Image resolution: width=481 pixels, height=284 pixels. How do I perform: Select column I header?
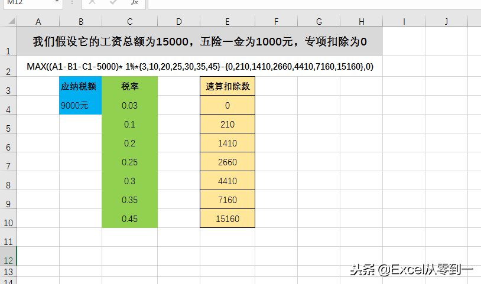pos(404,21)
